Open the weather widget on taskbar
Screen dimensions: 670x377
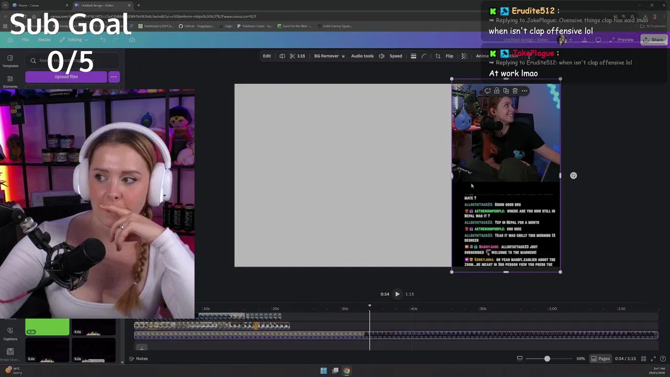[x=13, y=370]
